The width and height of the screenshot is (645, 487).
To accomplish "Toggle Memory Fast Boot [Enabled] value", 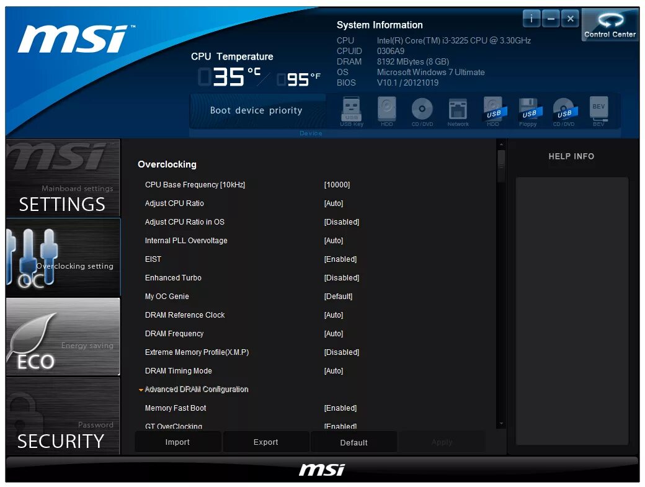I will [x=340, y=408].
